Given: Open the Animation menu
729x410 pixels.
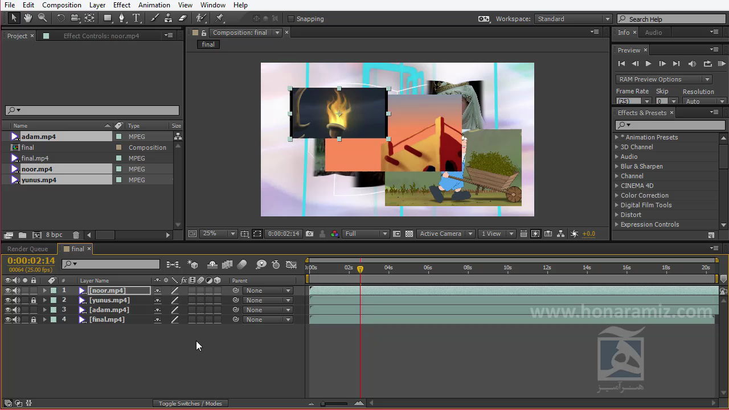Looking at the screenshot, I should (x=154, y=5).
